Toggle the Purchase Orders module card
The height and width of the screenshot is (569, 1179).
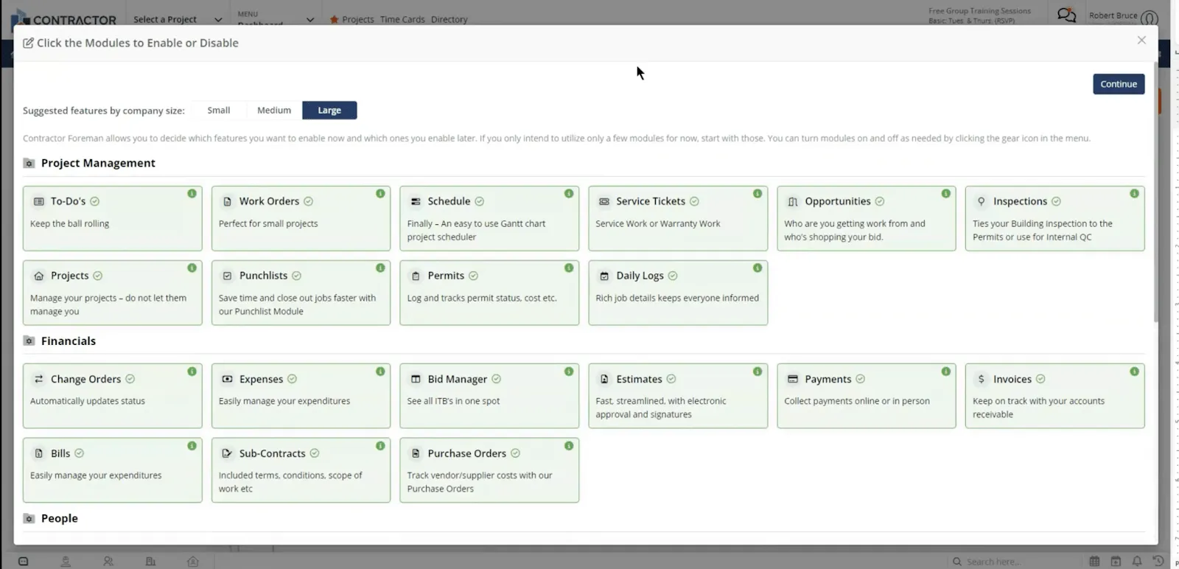pos(489,470)
